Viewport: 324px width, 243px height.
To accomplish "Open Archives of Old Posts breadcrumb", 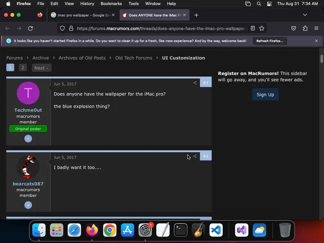I will coord(82,58).
